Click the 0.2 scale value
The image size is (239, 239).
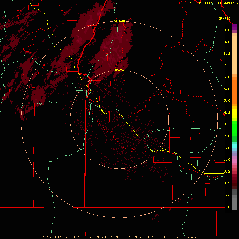point(227,172)
